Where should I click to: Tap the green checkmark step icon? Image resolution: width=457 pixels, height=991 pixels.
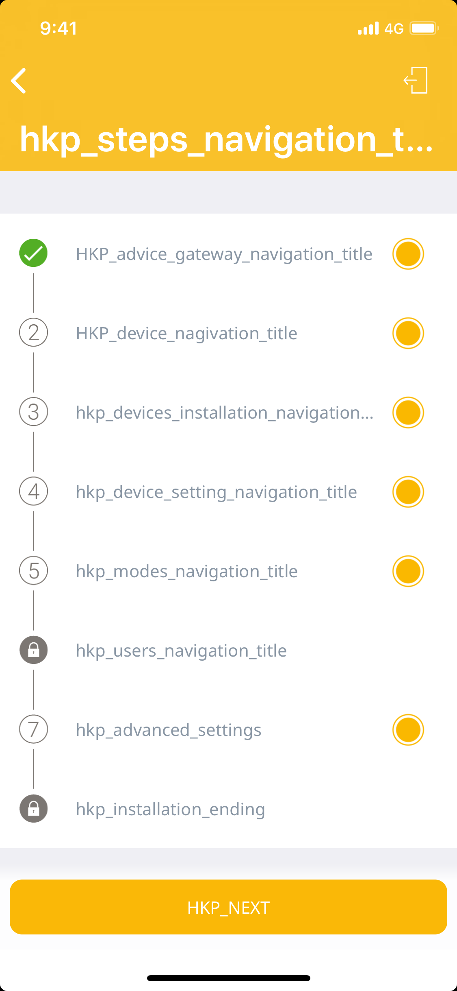click(x=33, y=253)
